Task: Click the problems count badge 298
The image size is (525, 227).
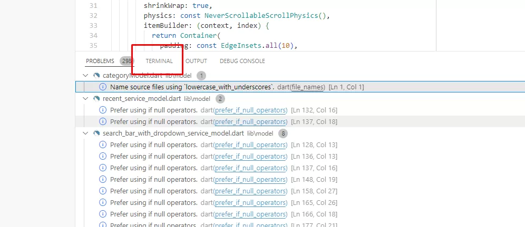Action: point(127,61)
